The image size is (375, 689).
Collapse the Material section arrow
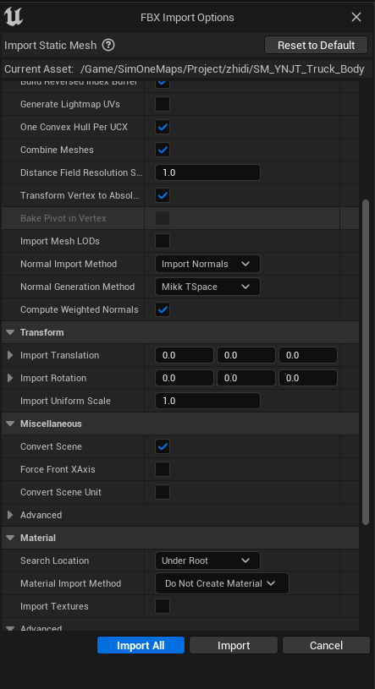[10, 539]
